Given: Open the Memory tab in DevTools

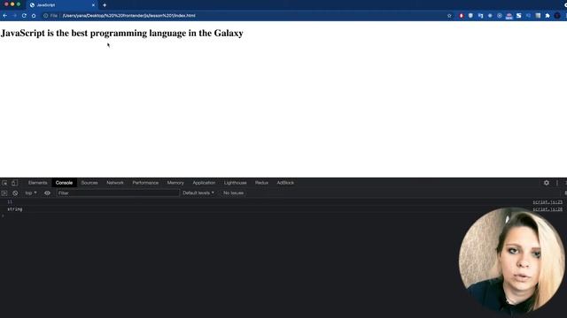Looking at the screenshot, I should coord(175,183).
